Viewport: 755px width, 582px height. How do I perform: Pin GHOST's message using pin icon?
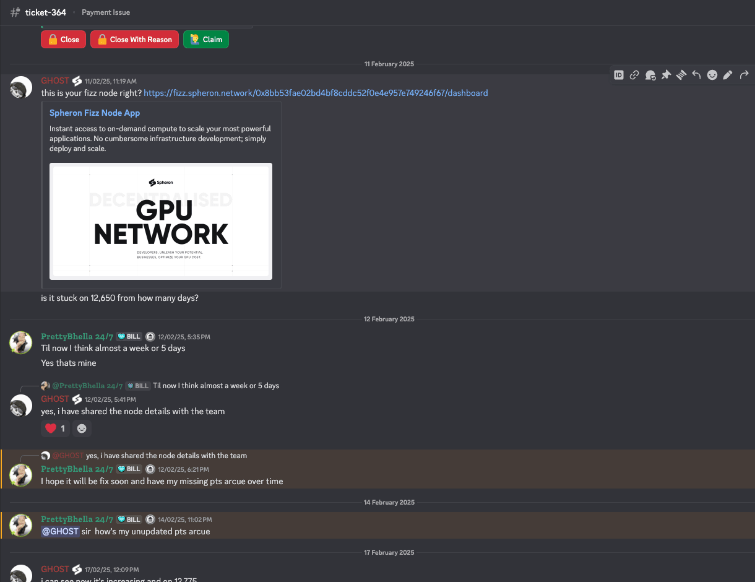pos(666,75)
